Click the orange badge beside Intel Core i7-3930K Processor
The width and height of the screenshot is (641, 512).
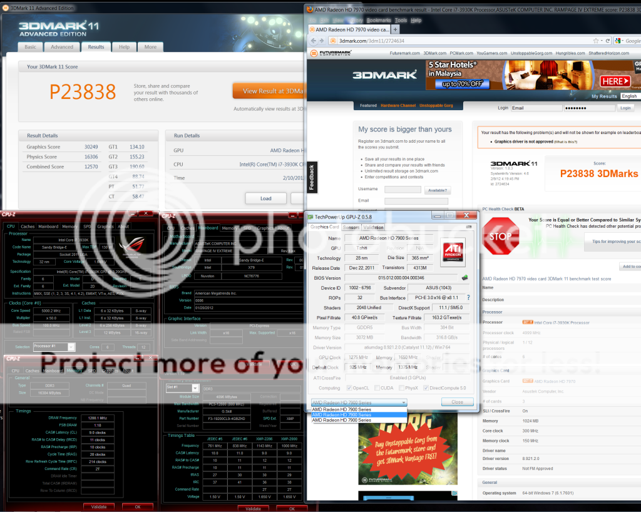pyautogui.click(x=527, y=322)
